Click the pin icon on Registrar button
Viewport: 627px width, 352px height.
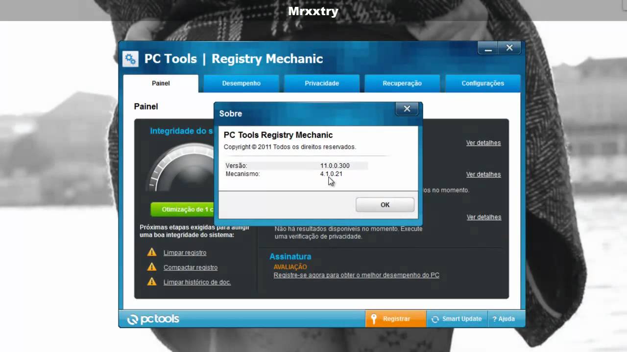pyautogui.click(x=374, y=319)
